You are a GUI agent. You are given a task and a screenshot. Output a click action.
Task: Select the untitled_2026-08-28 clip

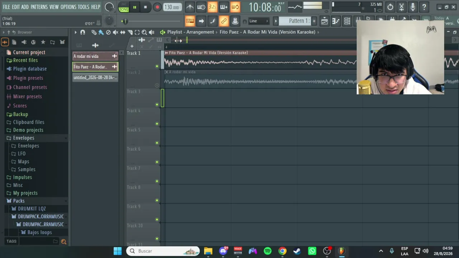pyautogui.click(x=95, y=77)
